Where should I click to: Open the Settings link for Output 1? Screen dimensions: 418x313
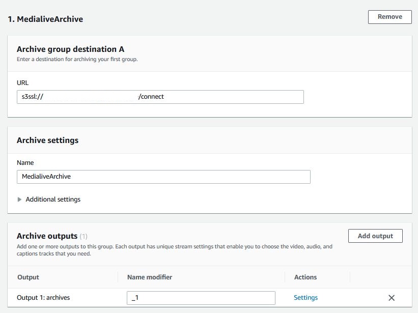point(305,298)
